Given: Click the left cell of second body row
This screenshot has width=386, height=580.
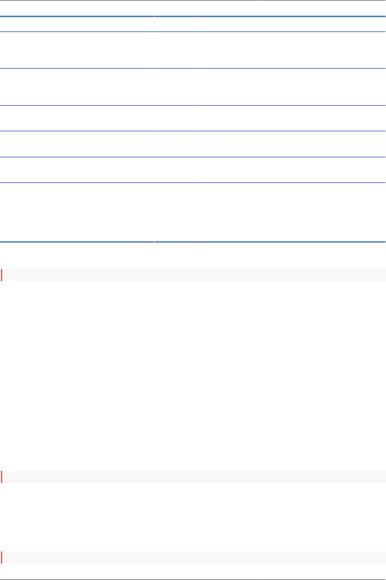Looking at the screenshot, I should tap(77, 87).
